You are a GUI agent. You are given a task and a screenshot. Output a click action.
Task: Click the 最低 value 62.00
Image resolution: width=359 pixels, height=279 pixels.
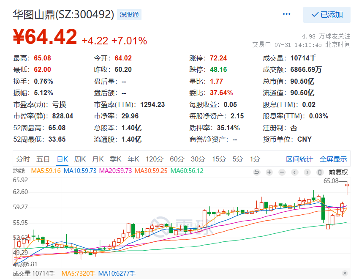[x=42, y=70]
